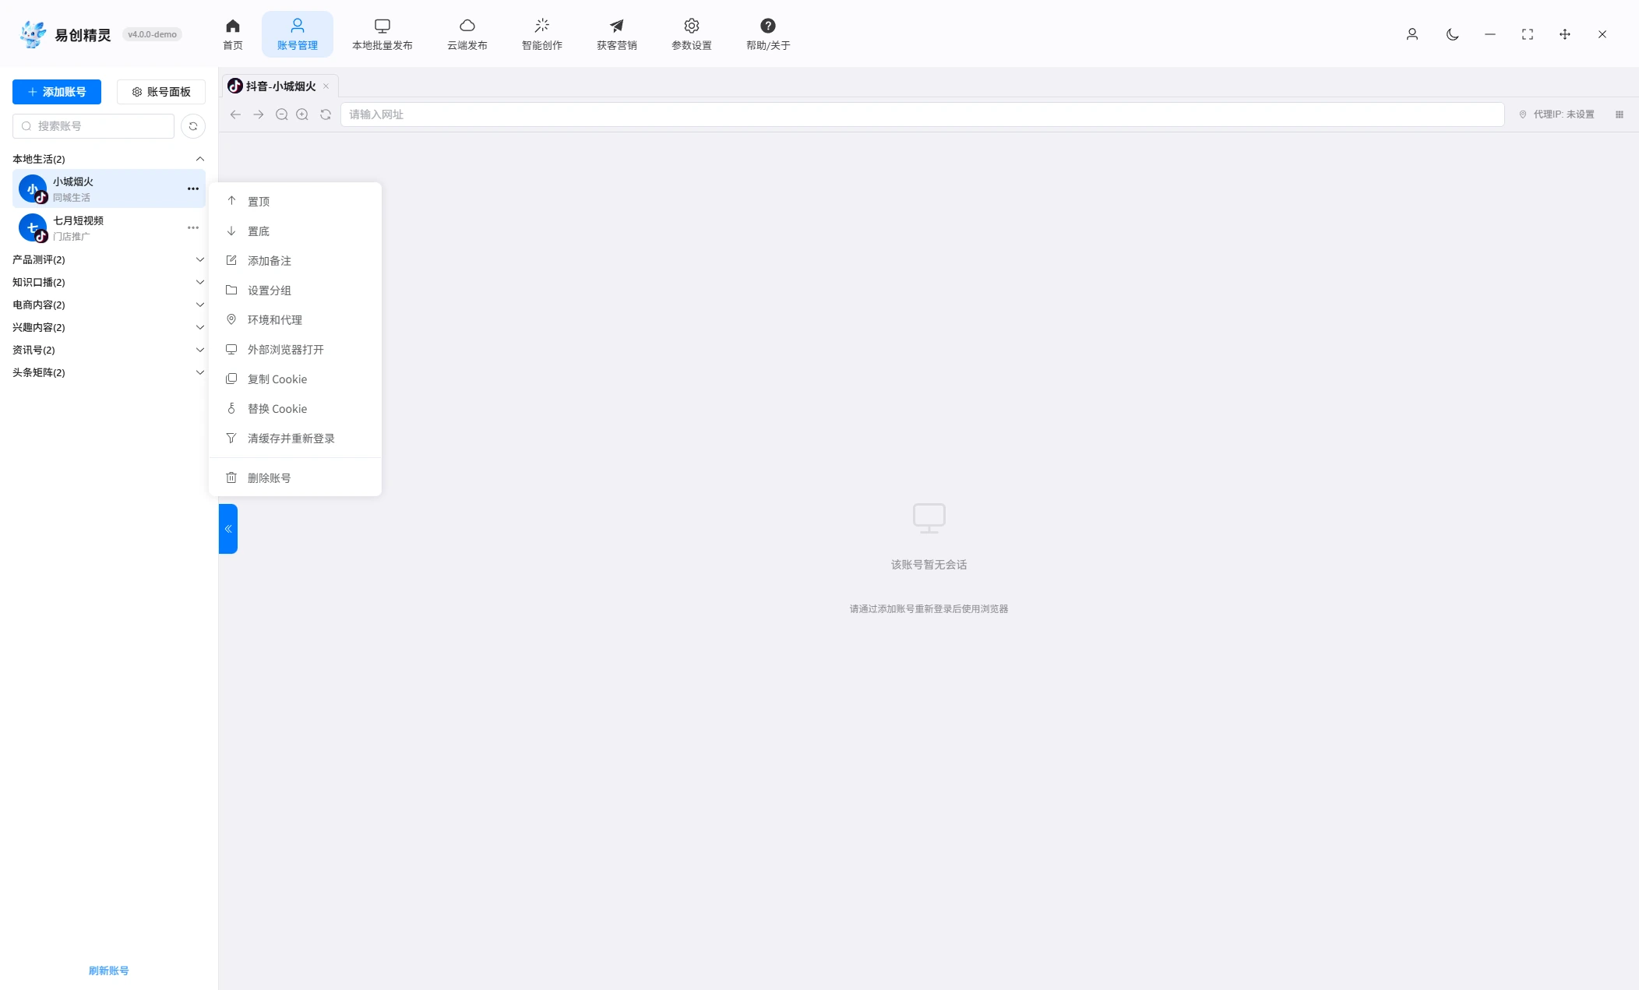Screen dimensions: 1639x990
Task: Click the browser zoom-out icon
Action: point(282,115)
